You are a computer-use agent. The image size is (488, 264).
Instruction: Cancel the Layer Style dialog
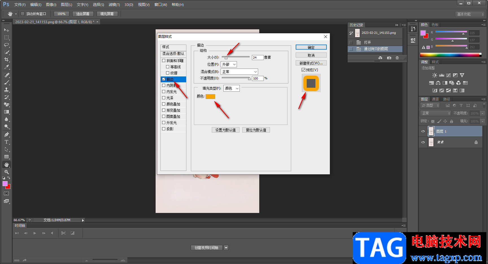tap(311, 55)
